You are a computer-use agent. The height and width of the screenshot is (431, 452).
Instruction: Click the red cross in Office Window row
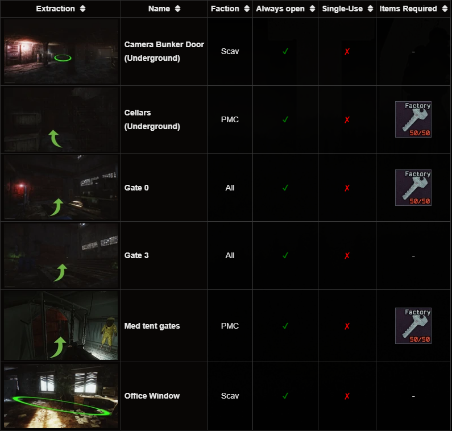coord(347,396)
